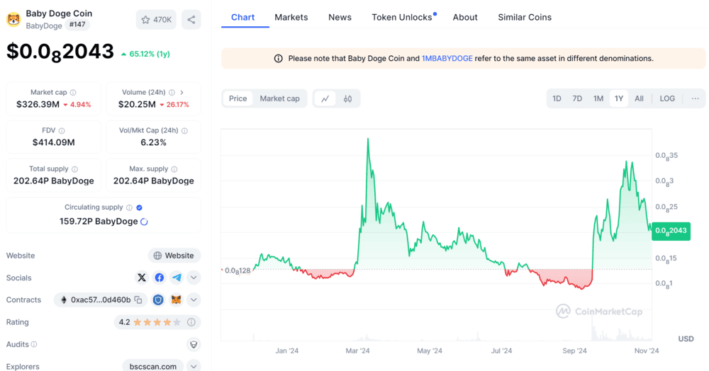Click Max. supply info icon
Image resolution: width=709 pixels, height=371 pixels.
point(174,169)
